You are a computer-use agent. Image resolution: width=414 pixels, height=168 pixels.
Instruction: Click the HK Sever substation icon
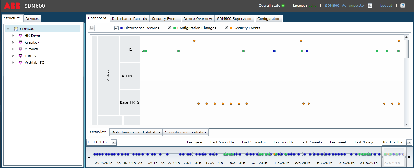point(20,36)
